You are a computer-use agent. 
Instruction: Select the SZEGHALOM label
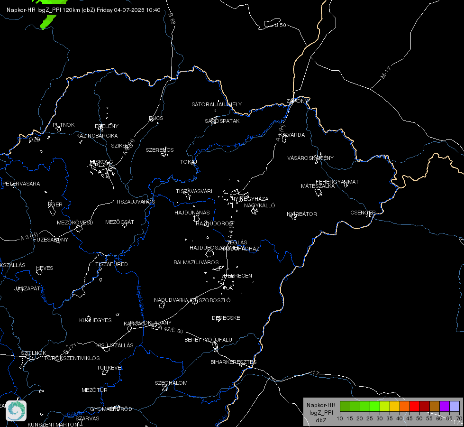click(x=171, y=383)
